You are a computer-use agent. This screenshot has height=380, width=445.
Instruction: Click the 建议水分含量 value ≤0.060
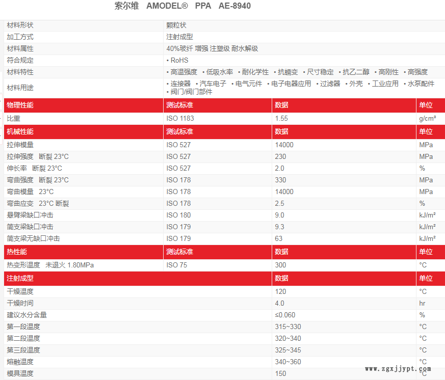[285, 315]
